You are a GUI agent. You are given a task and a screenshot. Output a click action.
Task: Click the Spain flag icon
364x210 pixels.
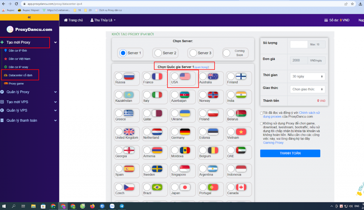point(129,169)
